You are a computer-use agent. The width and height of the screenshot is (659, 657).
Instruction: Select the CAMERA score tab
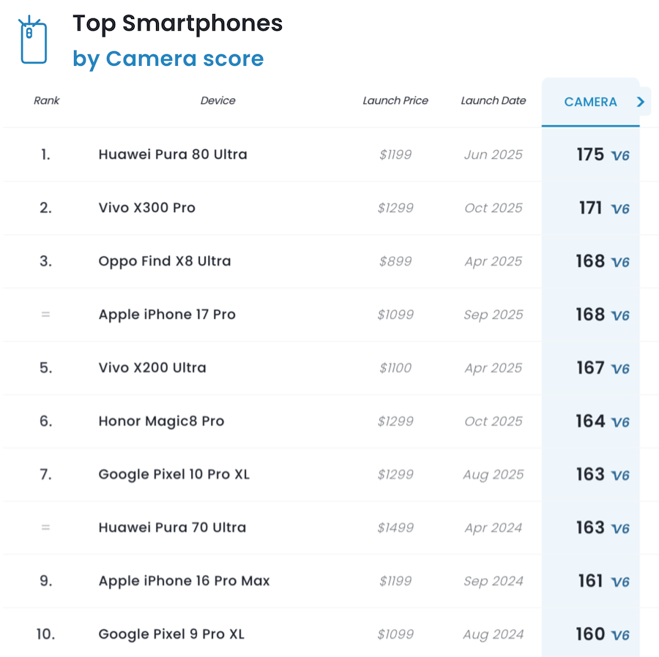coord(590,102)
